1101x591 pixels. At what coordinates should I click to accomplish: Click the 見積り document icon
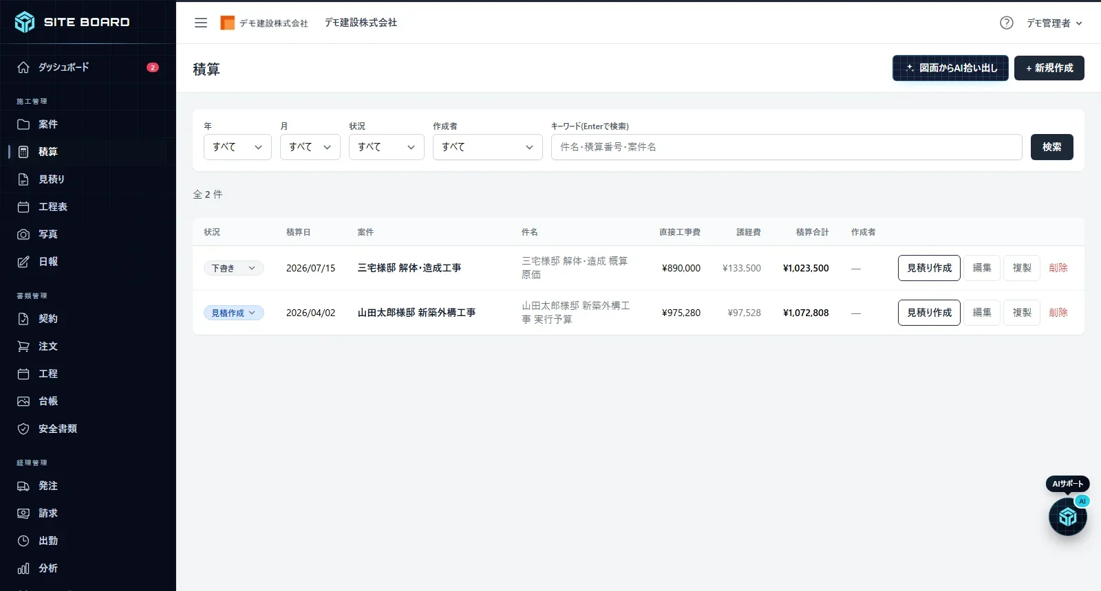pyautogui.click(x=23, y=179)
